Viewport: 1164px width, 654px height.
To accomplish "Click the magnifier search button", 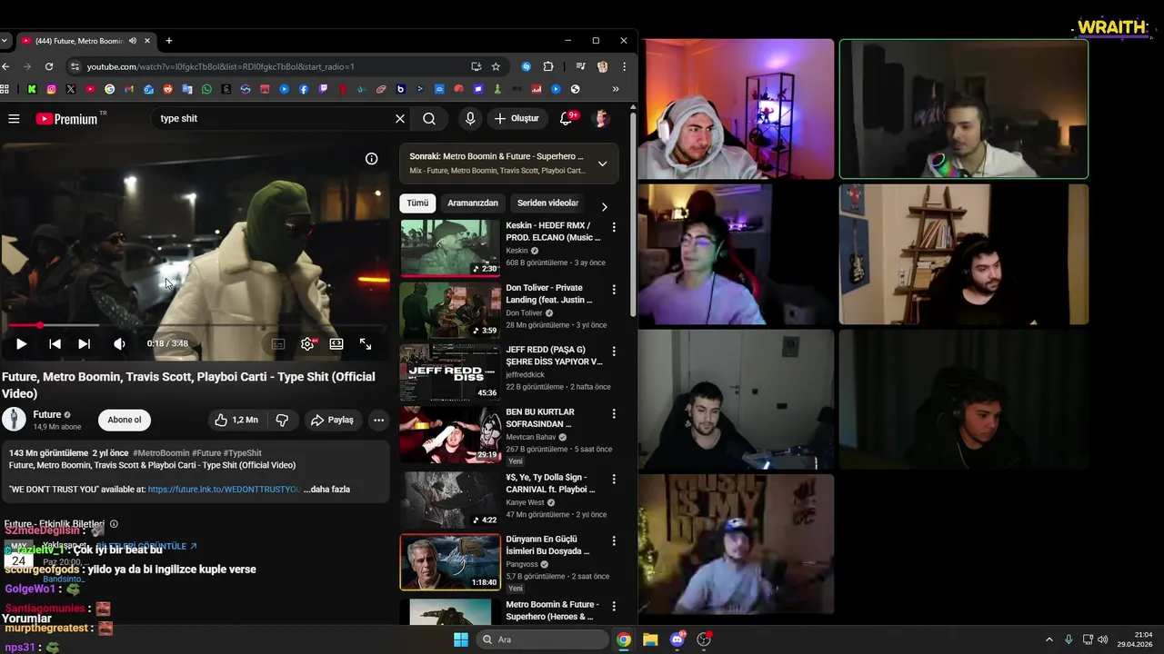I will [x=429, y=118].
